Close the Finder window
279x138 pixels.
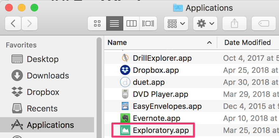coord(9,8)
